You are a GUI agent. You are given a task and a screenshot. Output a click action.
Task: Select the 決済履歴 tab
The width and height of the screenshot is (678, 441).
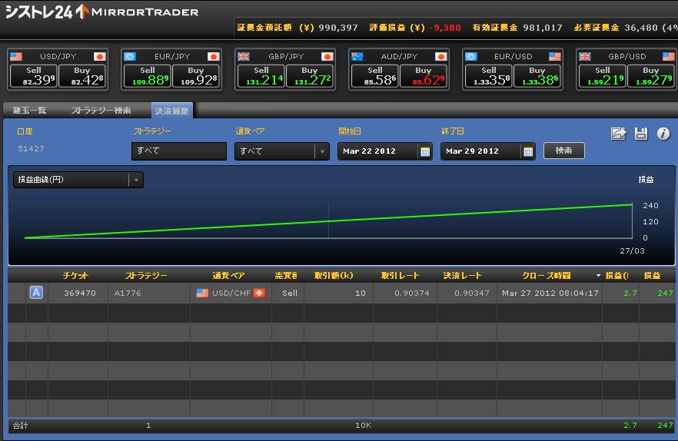point(172,111)
